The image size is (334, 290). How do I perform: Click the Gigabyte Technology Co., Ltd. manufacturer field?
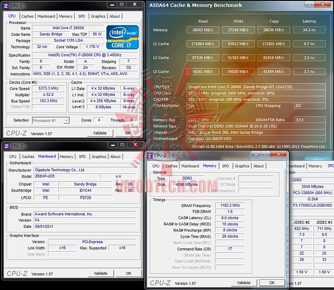click(85, 170)
